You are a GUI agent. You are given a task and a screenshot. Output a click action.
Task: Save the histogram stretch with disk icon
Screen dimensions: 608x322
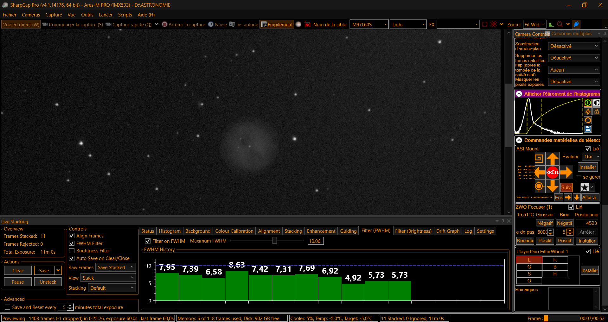(588, 129)
